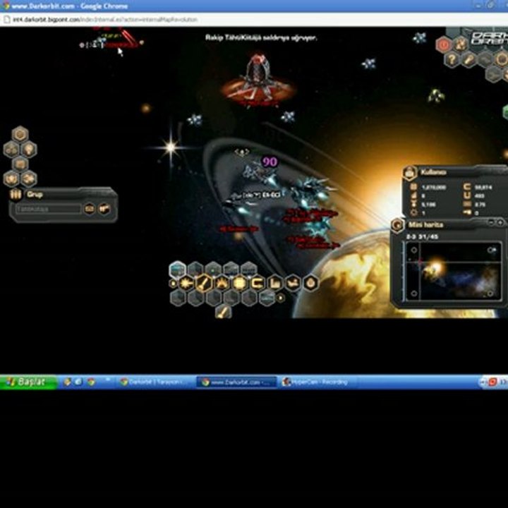Open the C-shaped CPU icon in action bar

click(258, 284)
